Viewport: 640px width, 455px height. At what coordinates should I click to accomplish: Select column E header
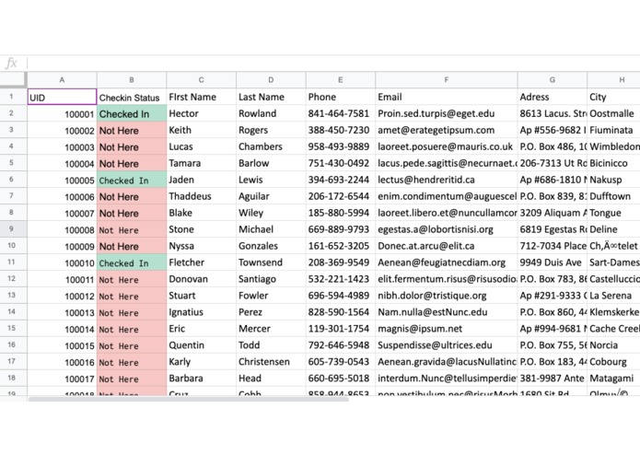click(x=341, y=80)
